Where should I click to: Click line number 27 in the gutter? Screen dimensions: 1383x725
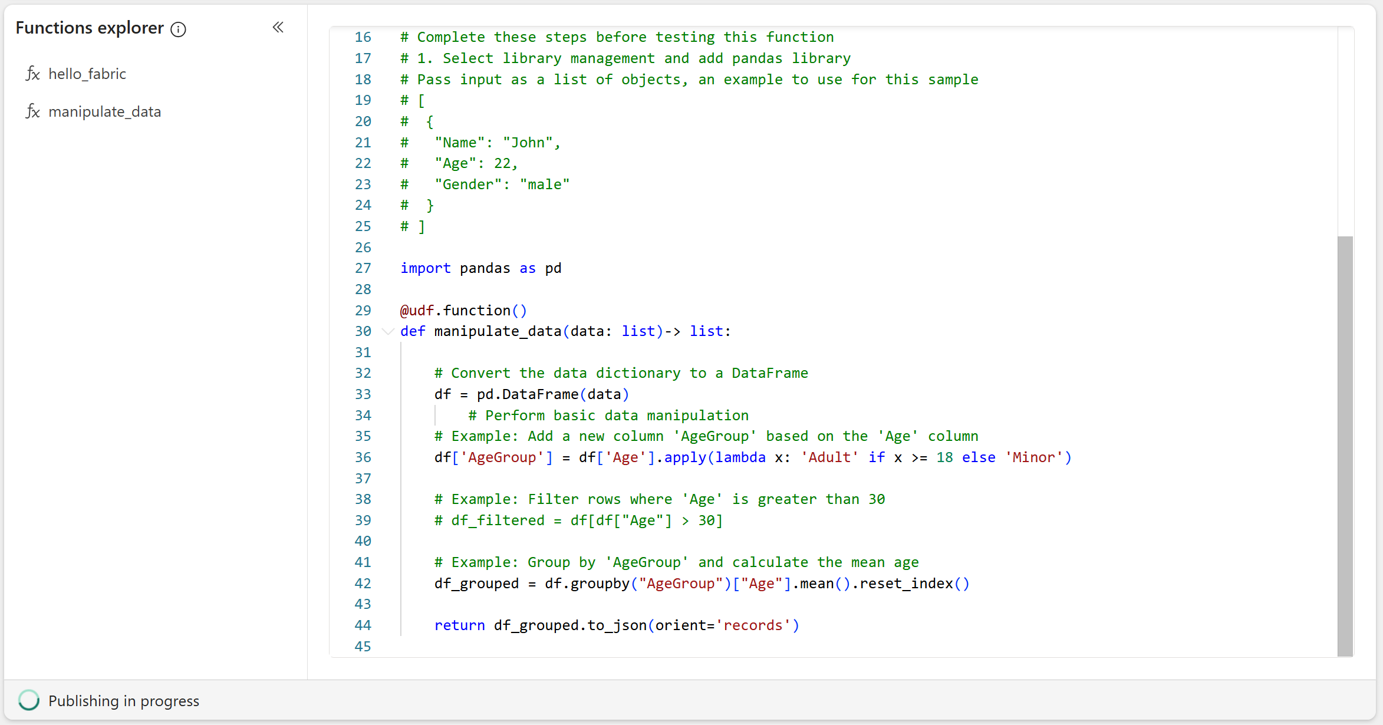pos(363,268)
